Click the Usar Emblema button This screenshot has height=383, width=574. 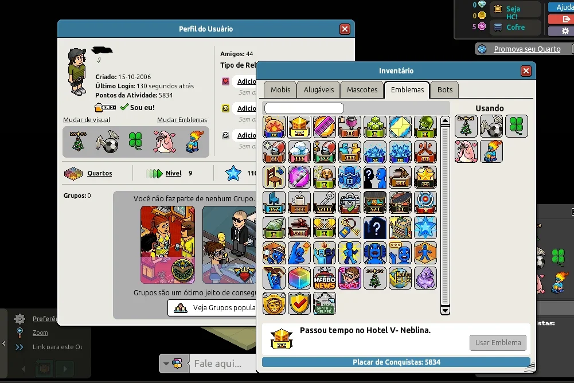click(498, 343)
